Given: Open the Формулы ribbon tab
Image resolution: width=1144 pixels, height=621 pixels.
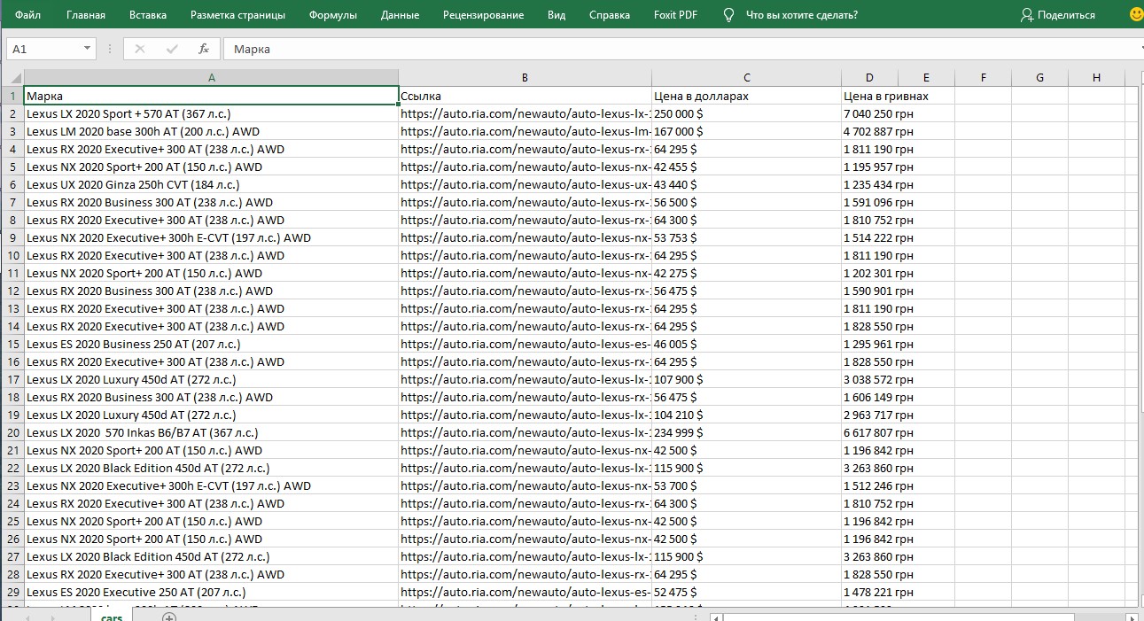Looking at the screenshot, I should coord(333,15).
